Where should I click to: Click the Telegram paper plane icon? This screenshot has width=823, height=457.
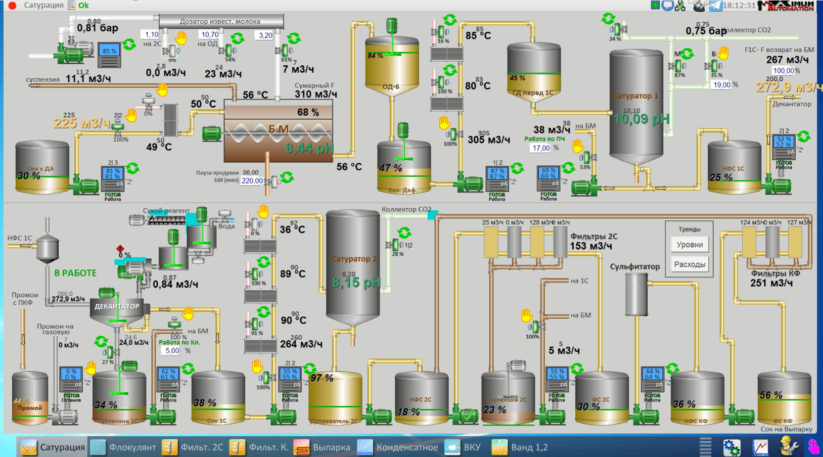(715, 6)
